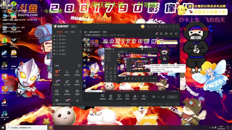Expand microphone options arrow
The height and width of the screenshot is (130, 232).
[138, 96]
